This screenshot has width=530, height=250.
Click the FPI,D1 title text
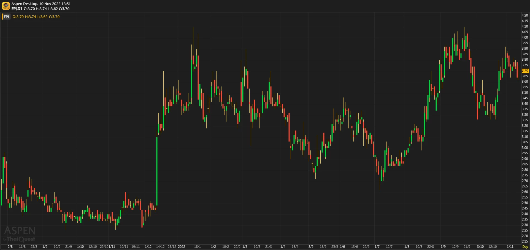tap(17, 9)
